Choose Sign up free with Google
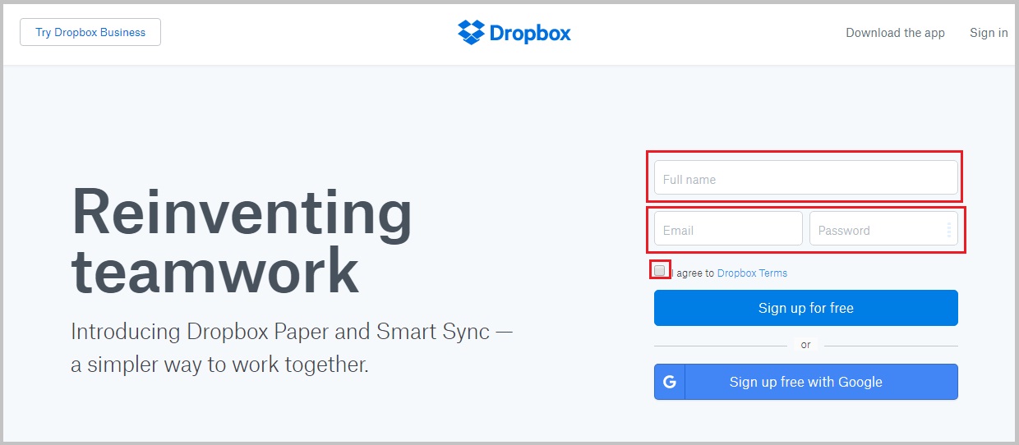The width and height of the screenshot is (1019, 445). pos(805,382)
